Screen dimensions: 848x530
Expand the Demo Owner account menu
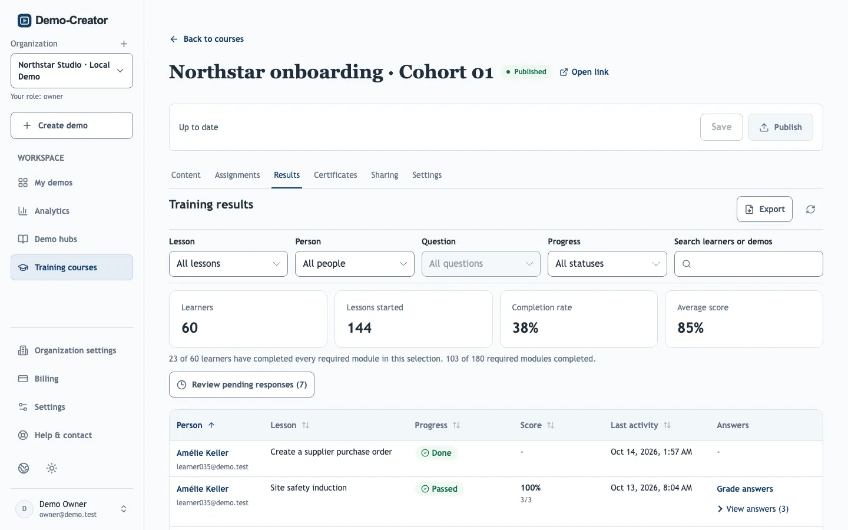72,509
